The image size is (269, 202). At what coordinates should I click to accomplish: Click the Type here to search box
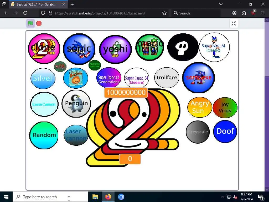click(x=51, y=197)
